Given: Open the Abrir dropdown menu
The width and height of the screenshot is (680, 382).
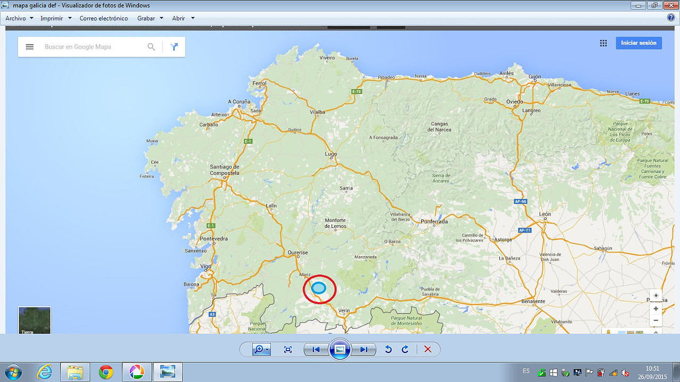Looking at the screenshot, I should click(x=183, y=18).
